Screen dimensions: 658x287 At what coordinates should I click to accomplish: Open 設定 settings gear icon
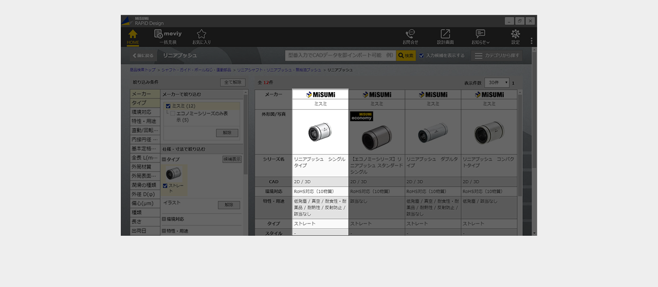tap(515, 36)
